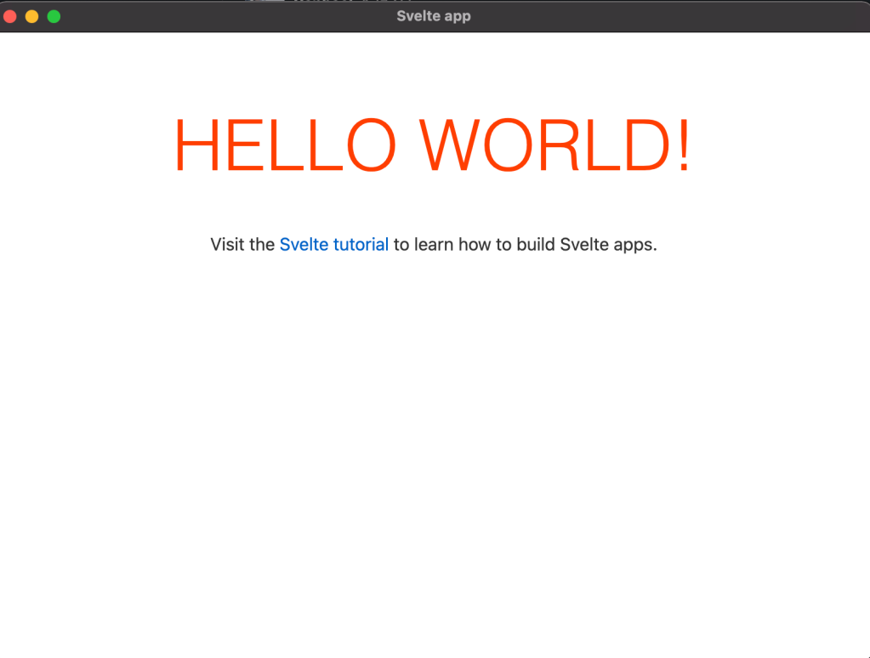
Task: Click the HELLO WORLD! heading
Action: pos(432,145)
